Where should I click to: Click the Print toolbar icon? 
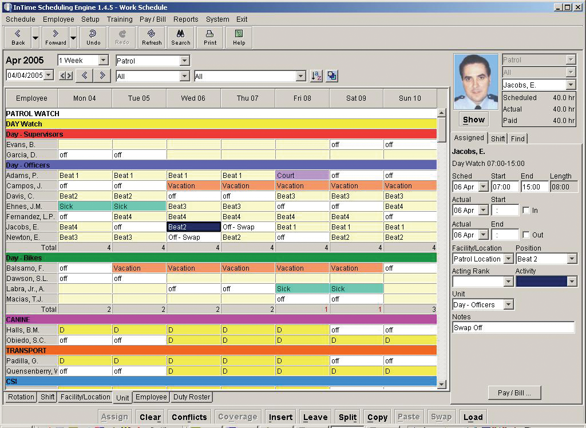coord(209,37)
